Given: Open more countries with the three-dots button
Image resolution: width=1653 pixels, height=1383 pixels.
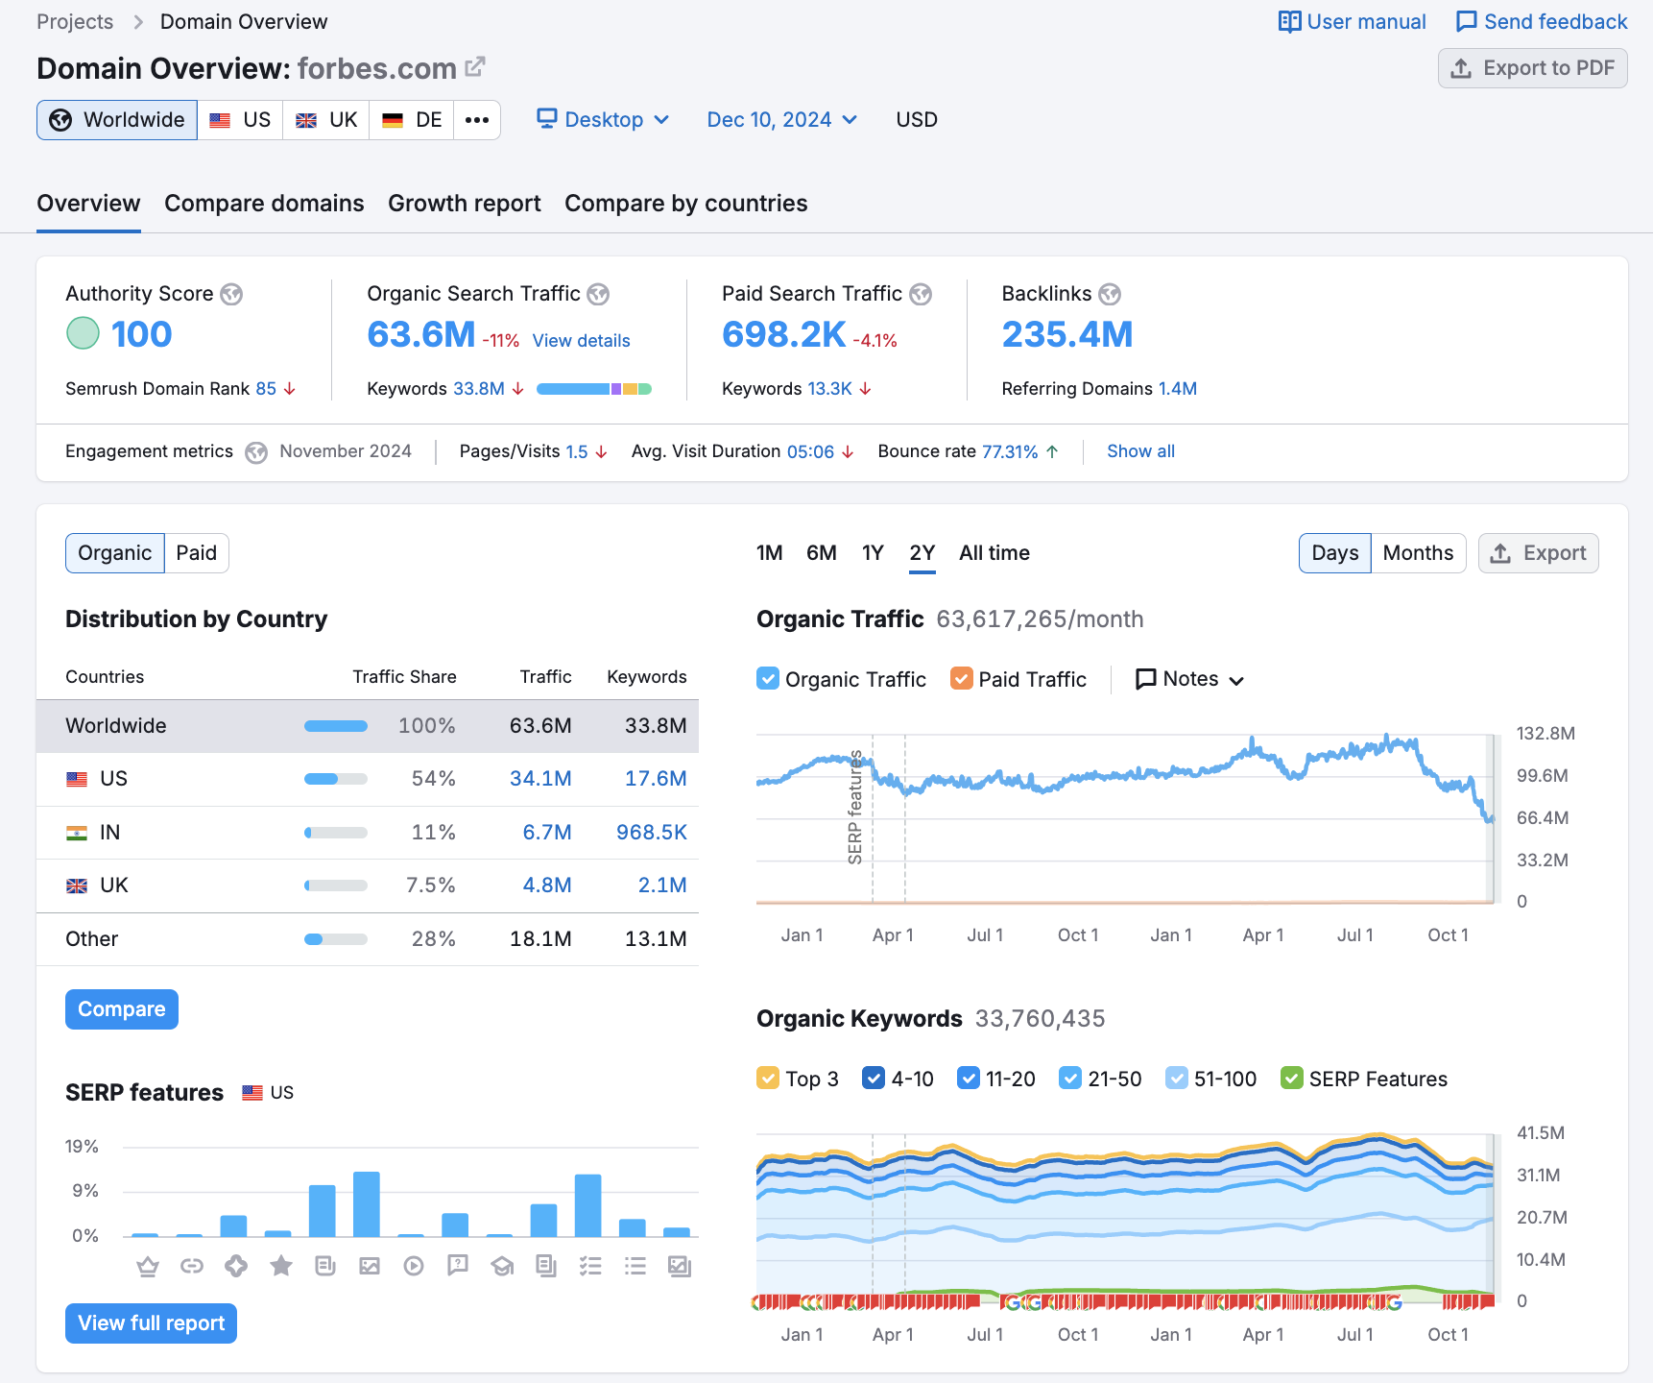Looking at the screenshot, I should pyautogui.click(x=477, y=120).
